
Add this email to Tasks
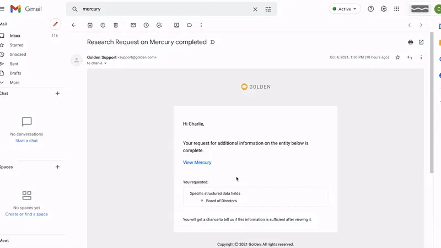159,25
